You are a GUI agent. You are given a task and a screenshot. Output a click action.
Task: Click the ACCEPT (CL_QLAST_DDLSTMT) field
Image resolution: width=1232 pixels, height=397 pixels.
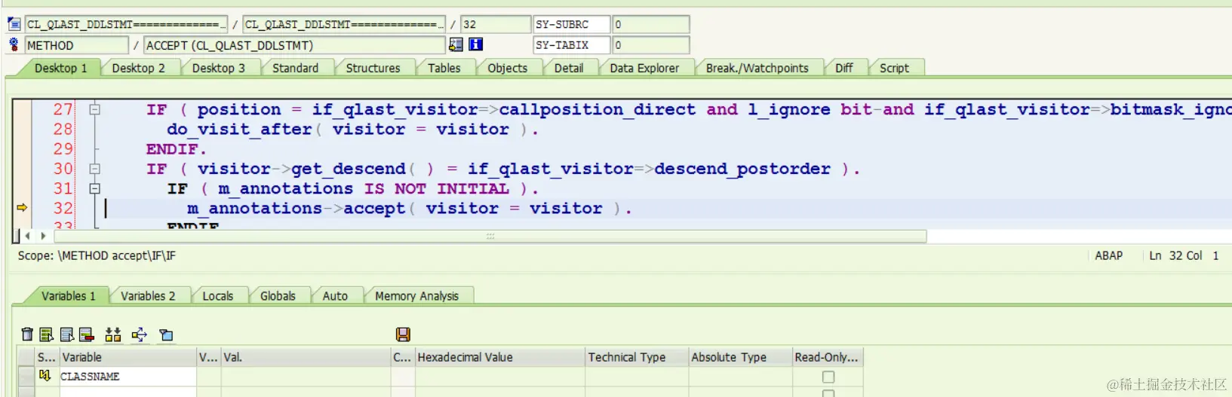pyautogui.click(x=294, y=45)
